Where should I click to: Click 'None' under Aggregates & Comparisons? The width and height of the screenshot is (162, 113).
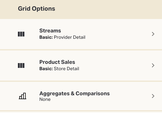[45, 99]
